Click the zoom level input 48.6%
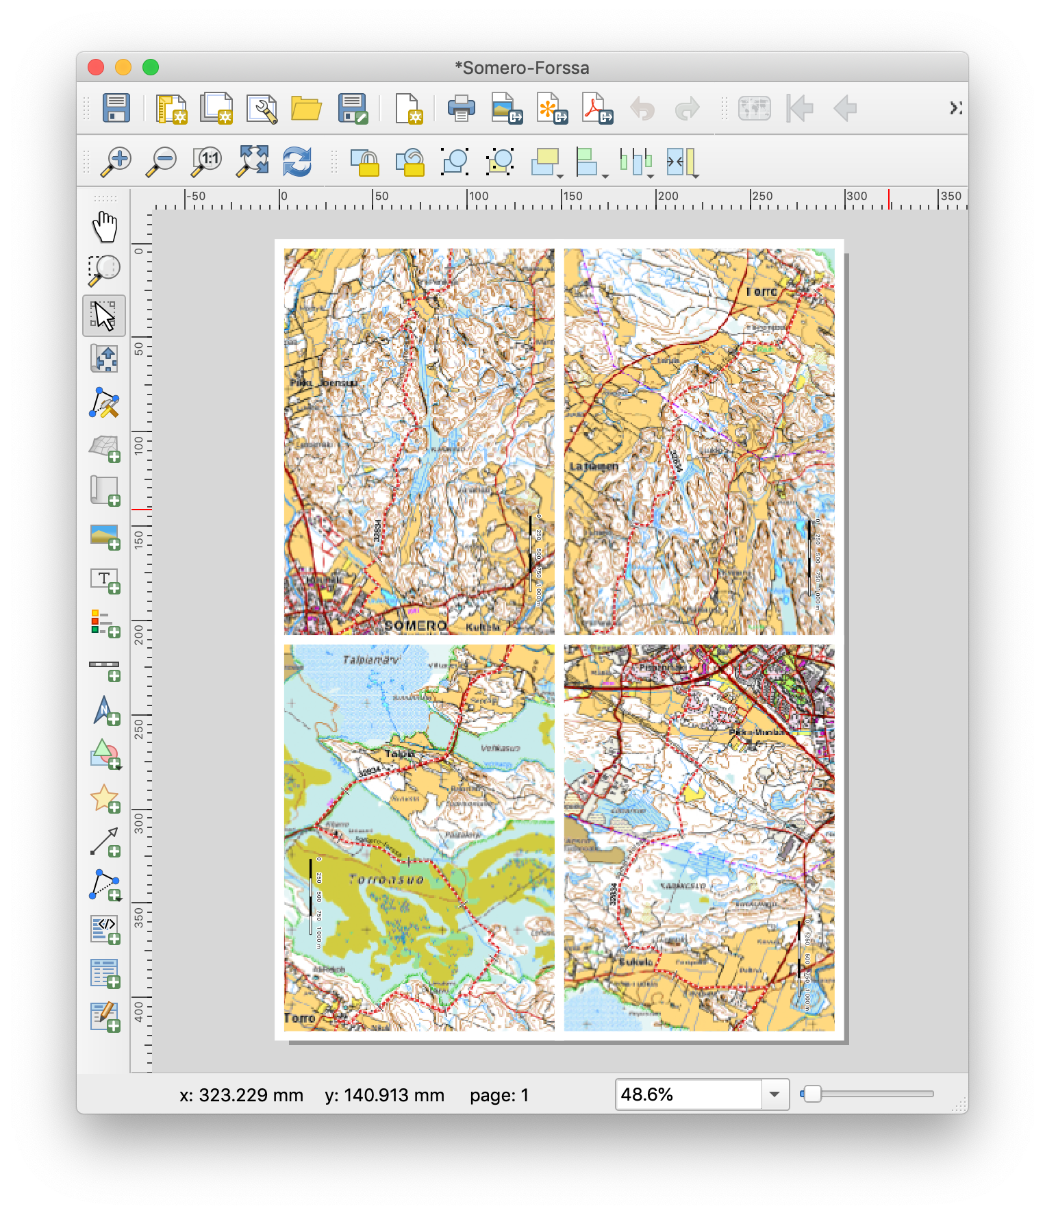 688,1094
